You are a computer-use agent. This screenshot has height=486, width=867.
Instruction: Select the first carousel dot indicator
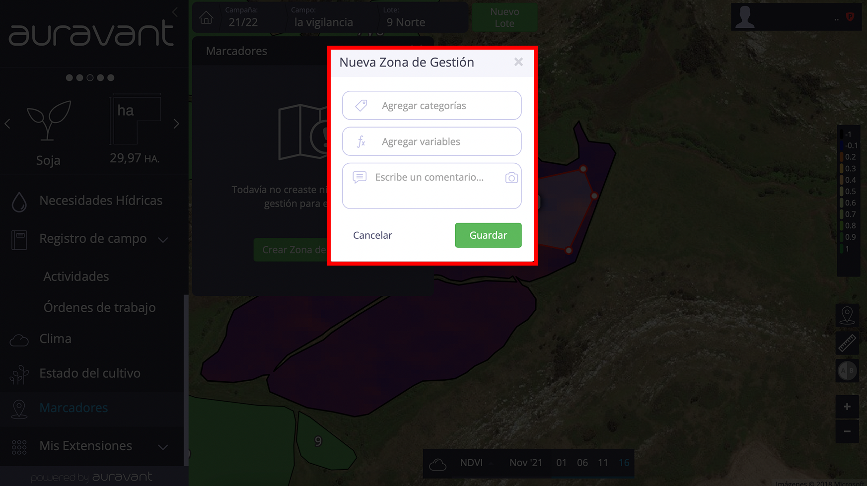pyautogui.click(x=69, y=77)
